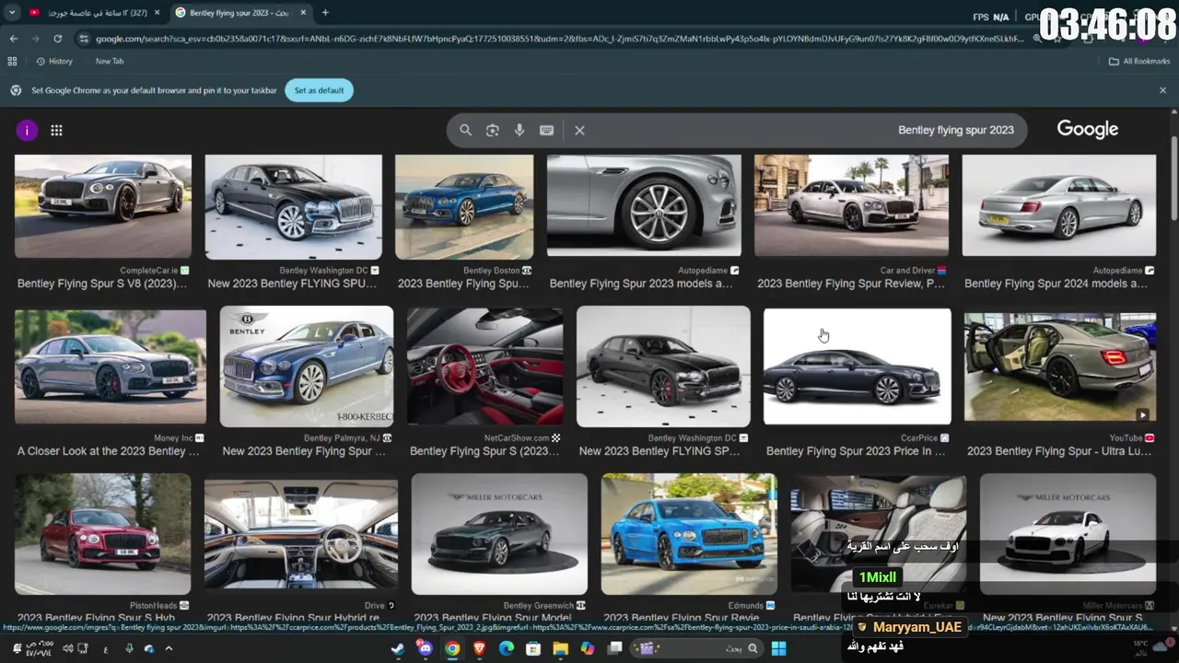
Task: Open the Edmunds blue Flying Spur image
Action: [x=689, y=533]
